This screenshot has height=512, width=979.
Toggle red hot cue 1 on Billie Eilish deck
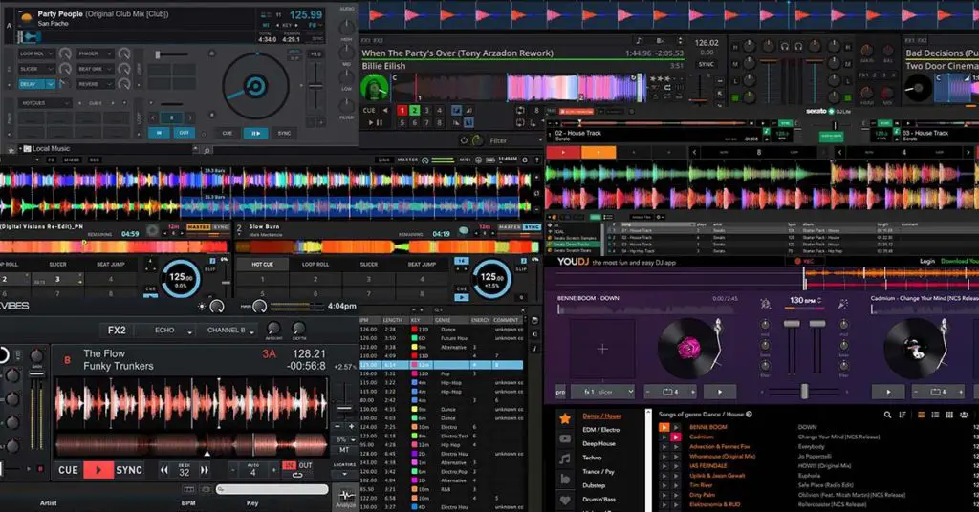tap(402, 111)
